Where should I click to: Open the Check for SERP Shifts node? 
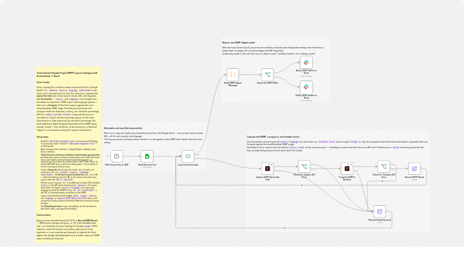click(x=268, y=74)
